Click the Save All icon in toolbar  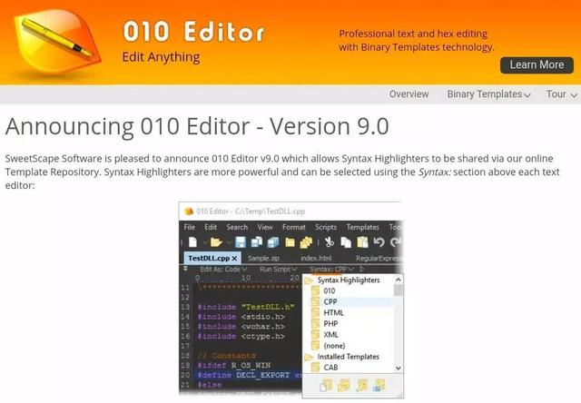pos(273,242)
